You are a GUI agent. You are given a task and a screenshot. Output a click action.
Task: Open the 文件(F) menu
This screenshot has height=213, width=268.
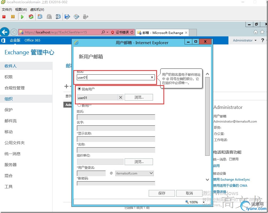tap(7, 10)
